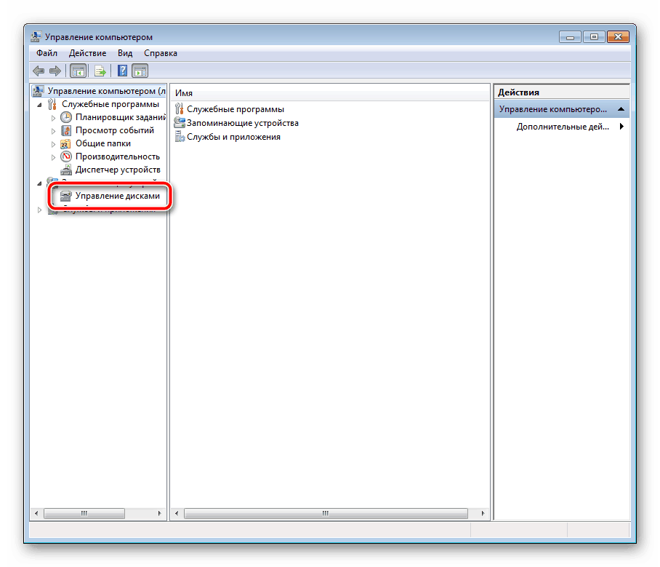The height and width of the screenshot is (567, 660).
Task: Collapse the storage devices tree node above Управление дисками
Action: pos(39,183)
